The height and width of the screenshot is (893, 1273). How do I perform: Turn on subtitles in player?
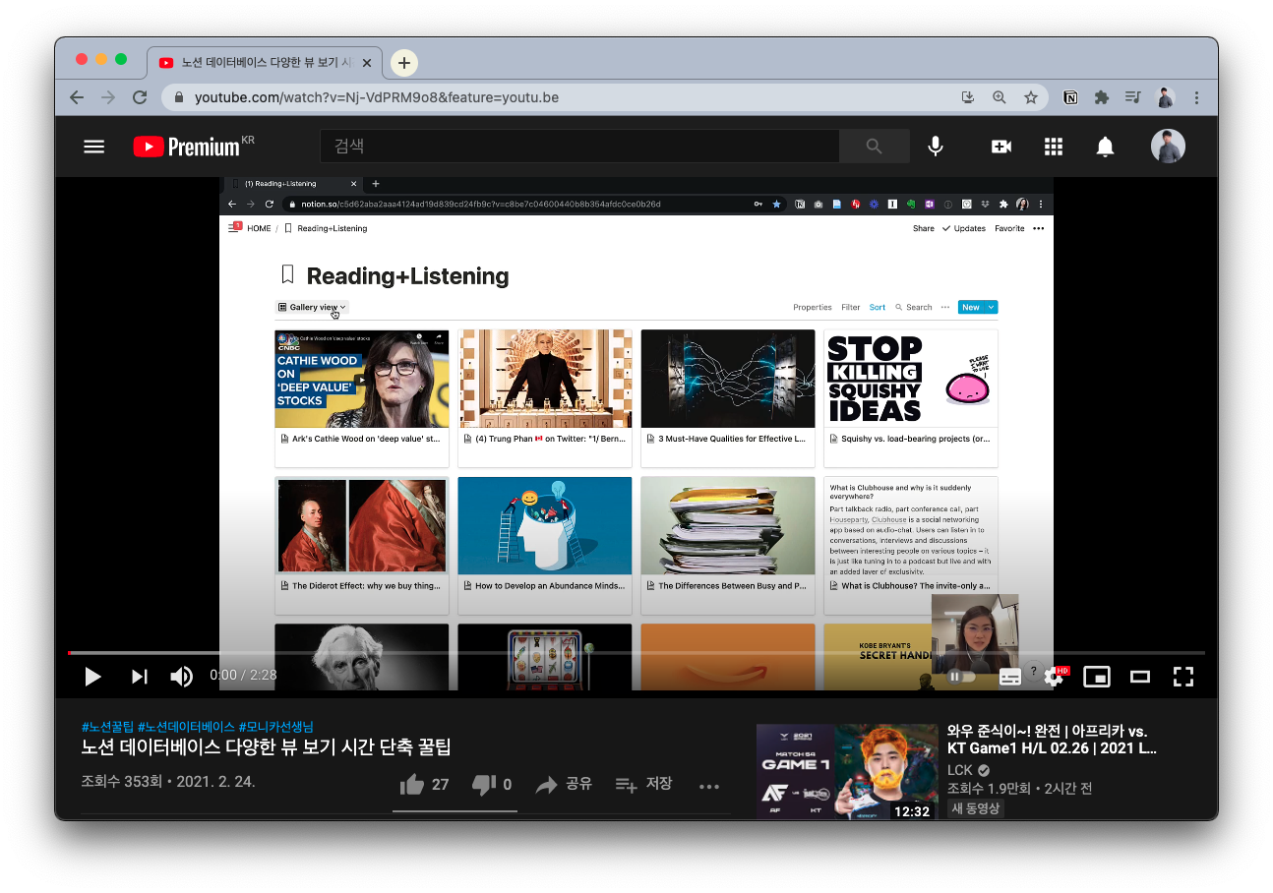pyautogui.click(x=1010, y=677)
